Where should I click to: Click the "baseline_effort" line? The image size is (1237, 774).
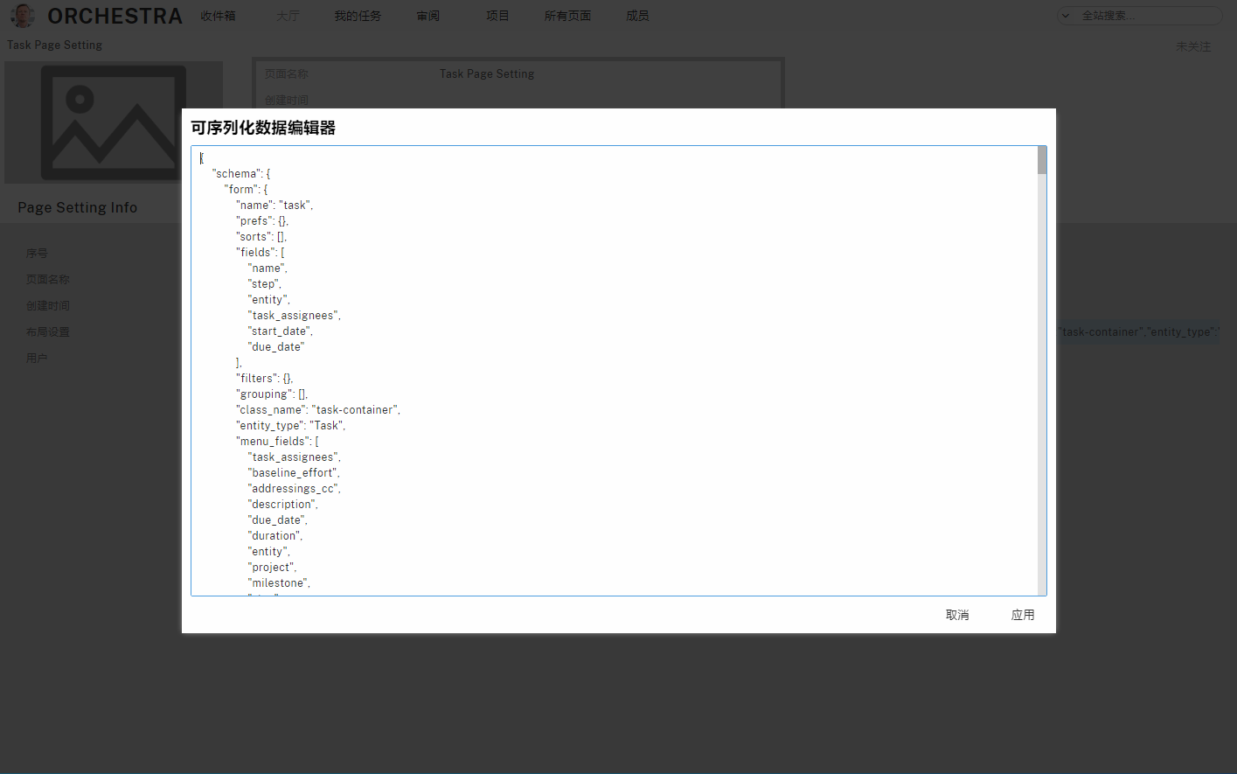tap(294, 473)
